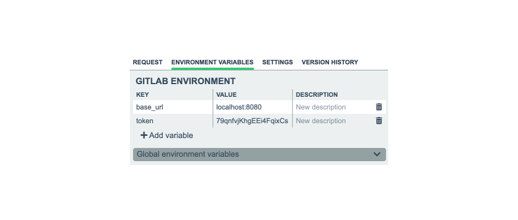Screen dimensions: 518x220
Task: Click the Add variable button text
Action: 171,135
